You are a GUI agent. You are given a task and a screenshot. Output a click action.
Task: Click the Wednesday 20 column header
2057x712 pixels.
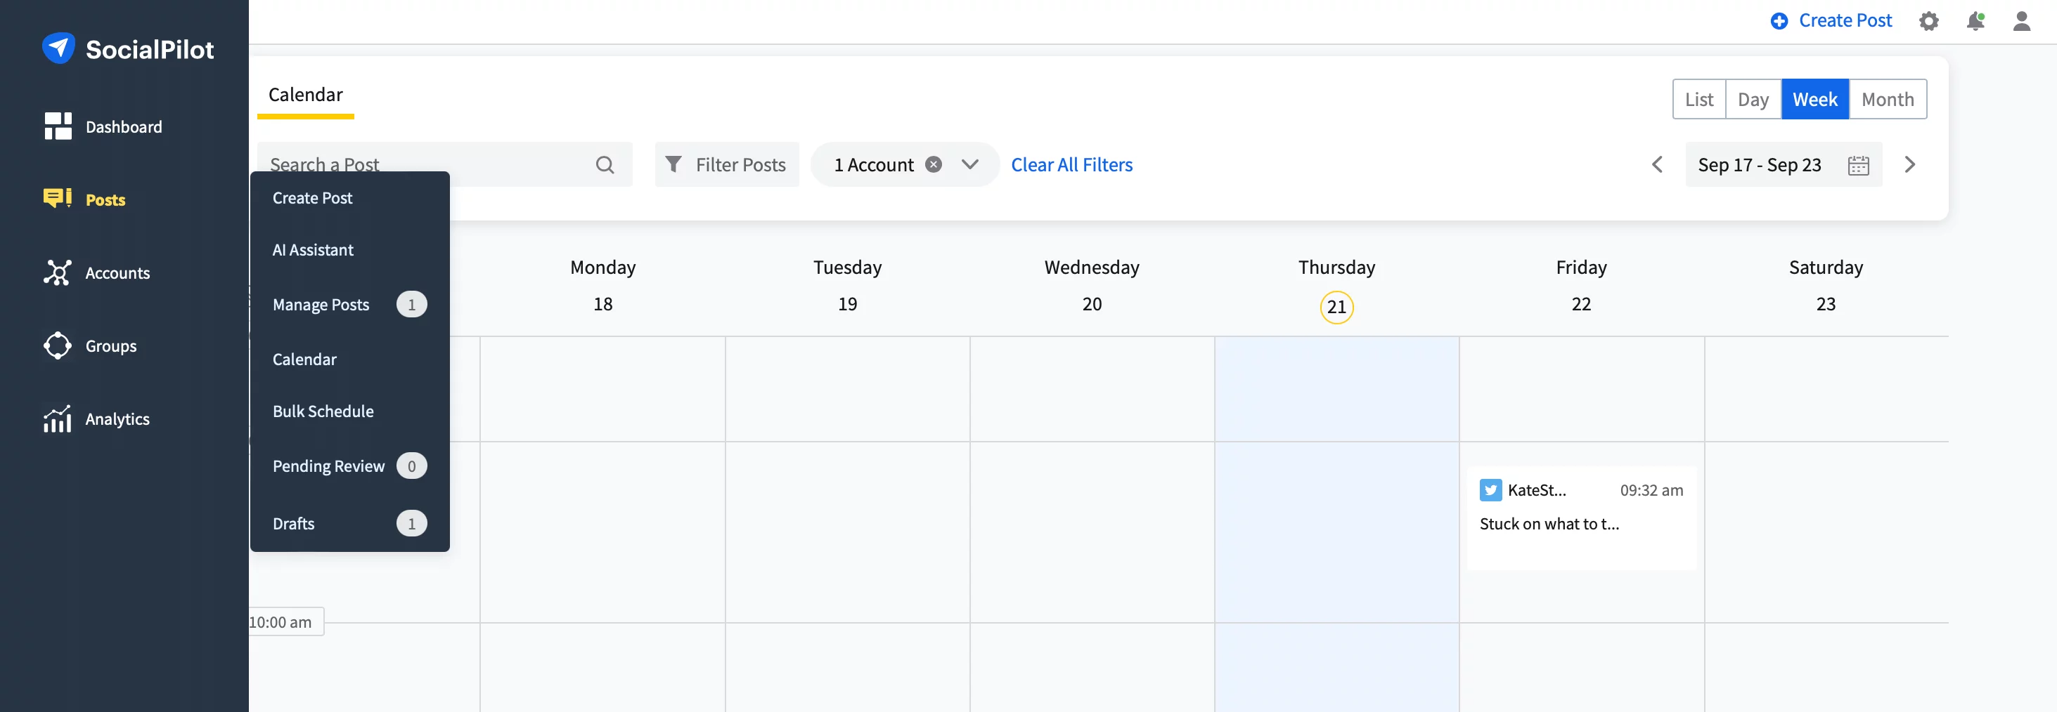pyautogui.click(x=1092, y=284)
